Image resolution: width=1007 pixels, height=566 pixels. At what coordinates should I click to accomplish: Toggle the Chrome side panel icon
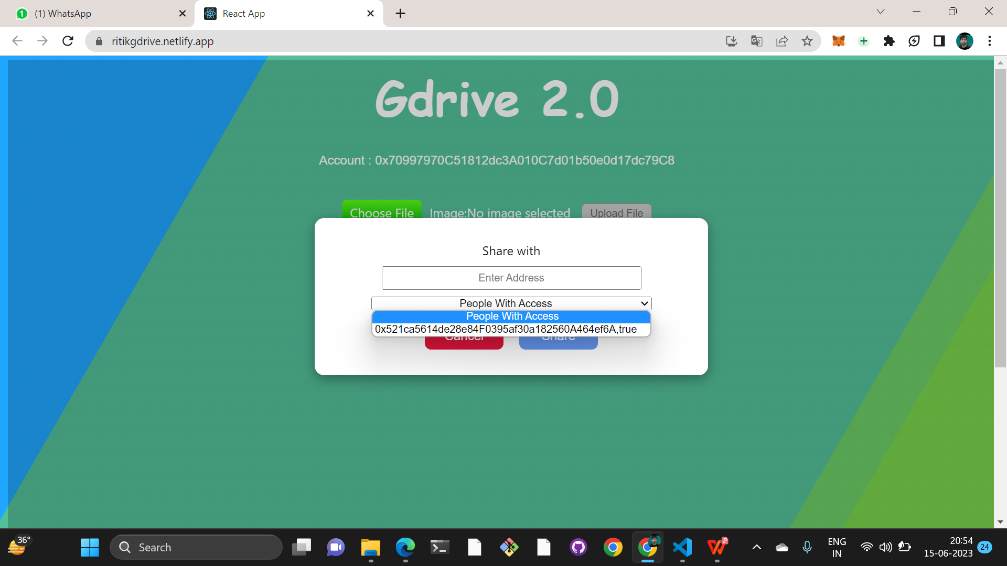(939, 41)
